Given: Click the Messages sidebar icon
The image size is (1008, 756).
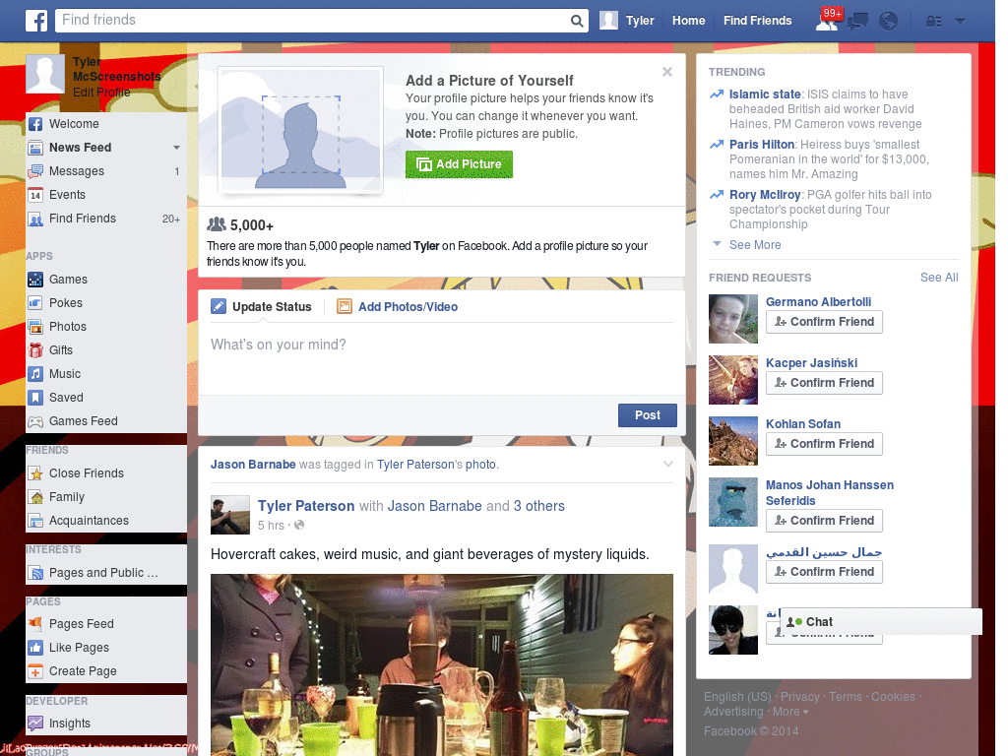Looking at the screenshot, I should [35, 171].
